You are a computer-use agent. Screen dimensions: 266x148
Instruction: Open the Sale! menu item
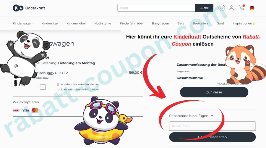coord(220,23)
